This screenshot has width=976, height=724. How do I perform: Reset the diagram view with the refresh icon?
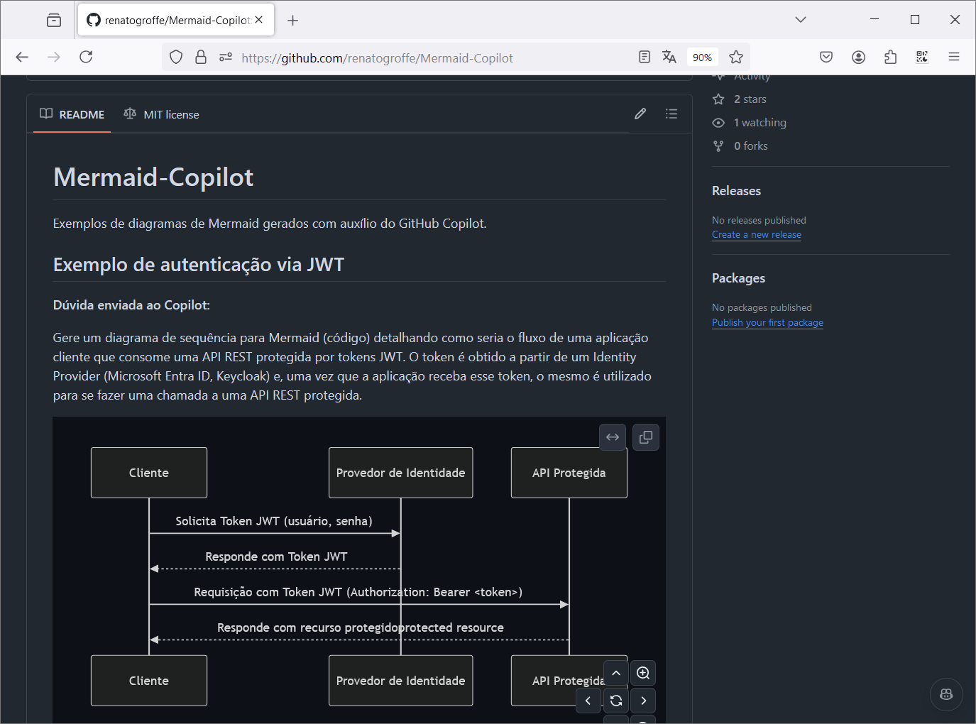pos(615,700)
